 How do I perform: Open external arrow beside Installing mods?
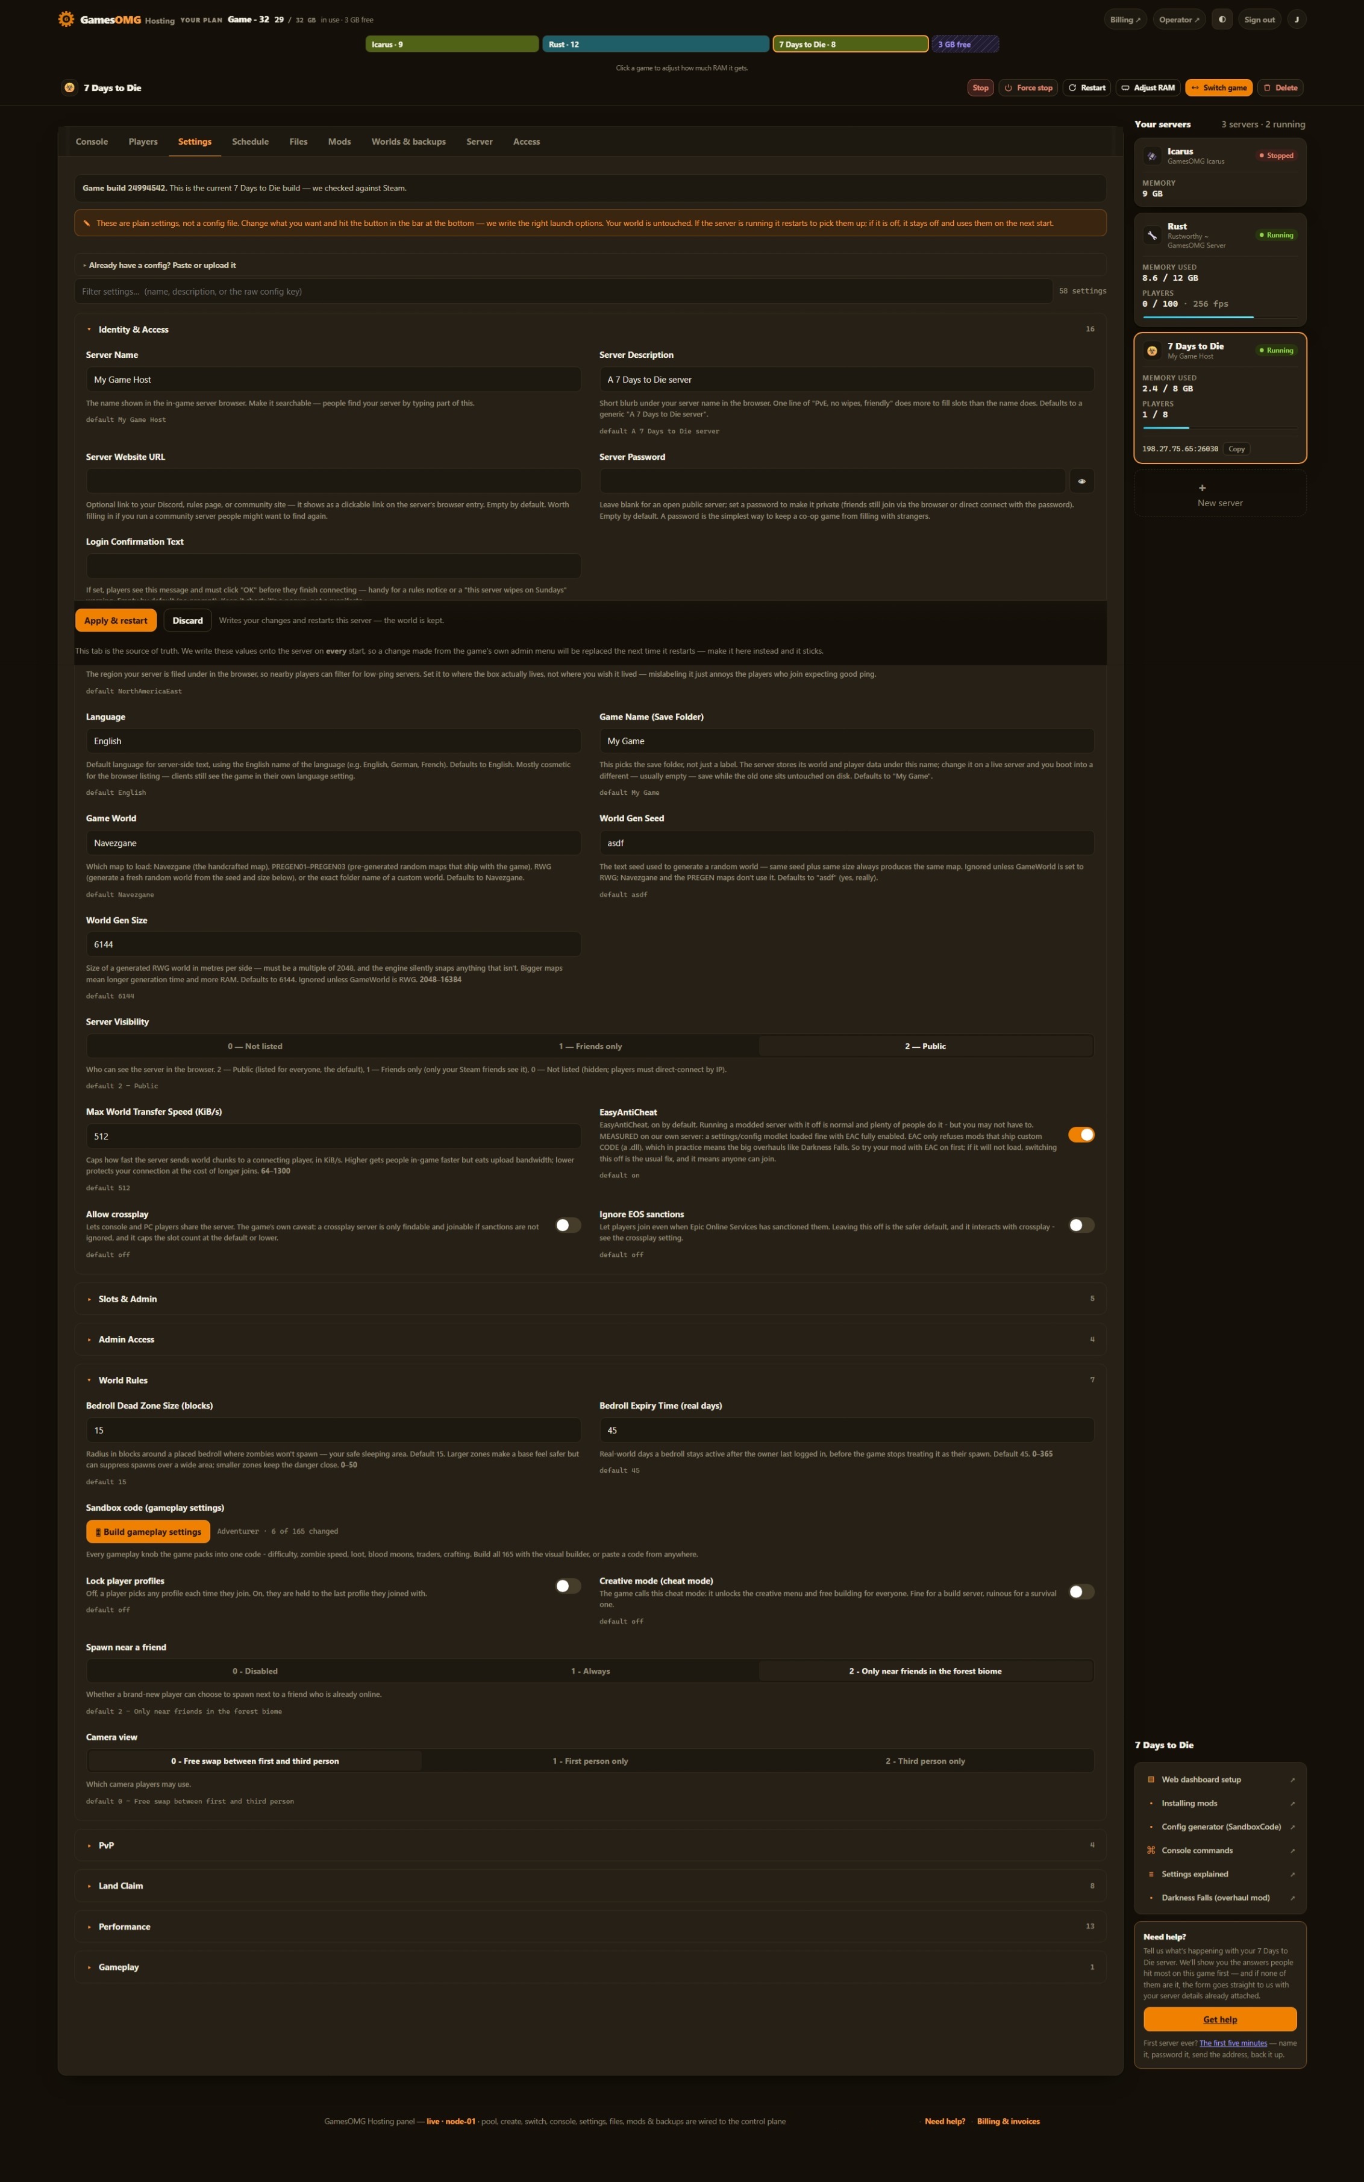1292,1803
